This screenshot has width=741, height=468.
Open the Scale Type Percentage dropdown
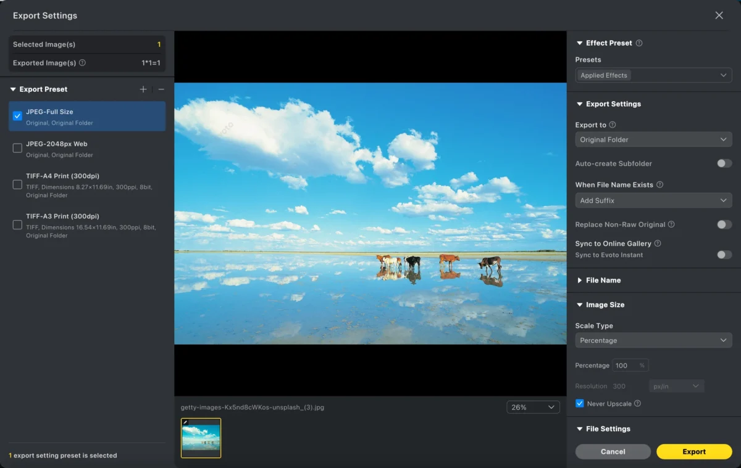pyautogui.click(x=653, y=340)
